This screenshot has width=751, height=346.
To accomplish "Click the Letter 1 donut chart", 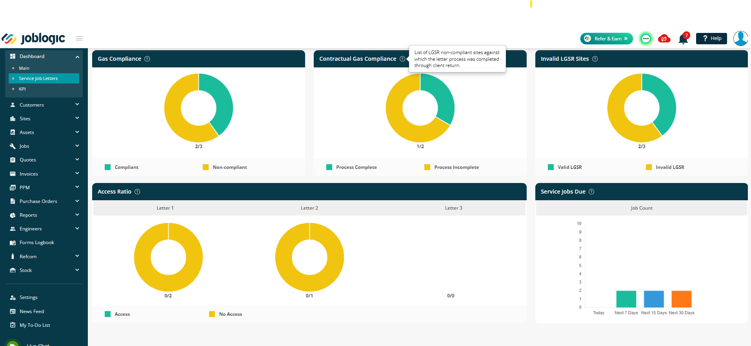I will tap(168, 257).
